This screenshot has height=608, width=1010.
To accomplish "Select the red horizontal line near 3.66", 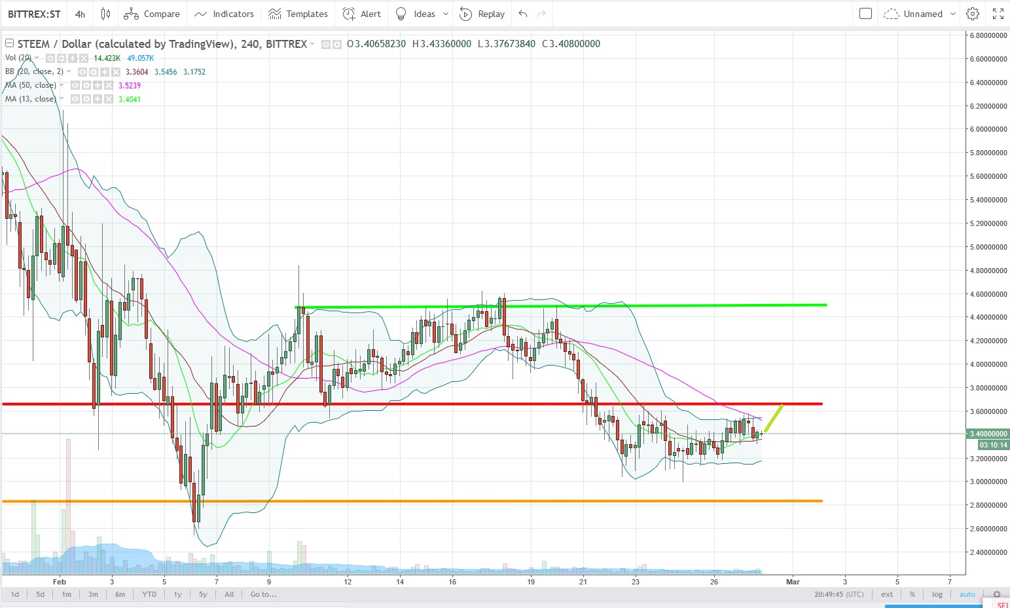I will tap(412, 404).
